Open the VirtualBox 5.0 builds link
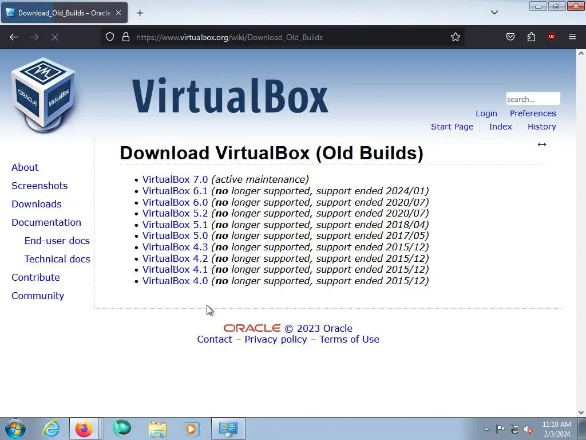 175,235
